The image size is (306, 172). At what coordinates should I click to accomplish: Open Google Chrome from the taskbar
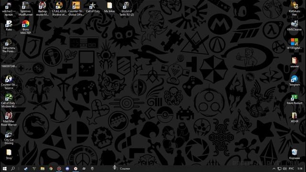click(51, 169)
